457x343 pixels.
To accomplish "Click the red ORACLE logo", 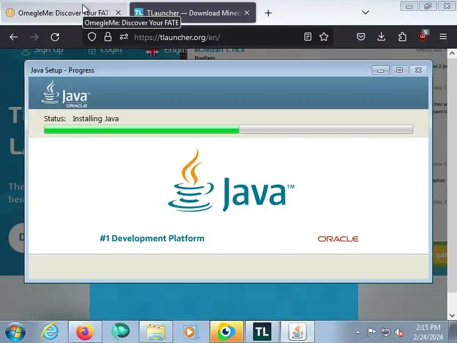I will [x=338, y=239].
